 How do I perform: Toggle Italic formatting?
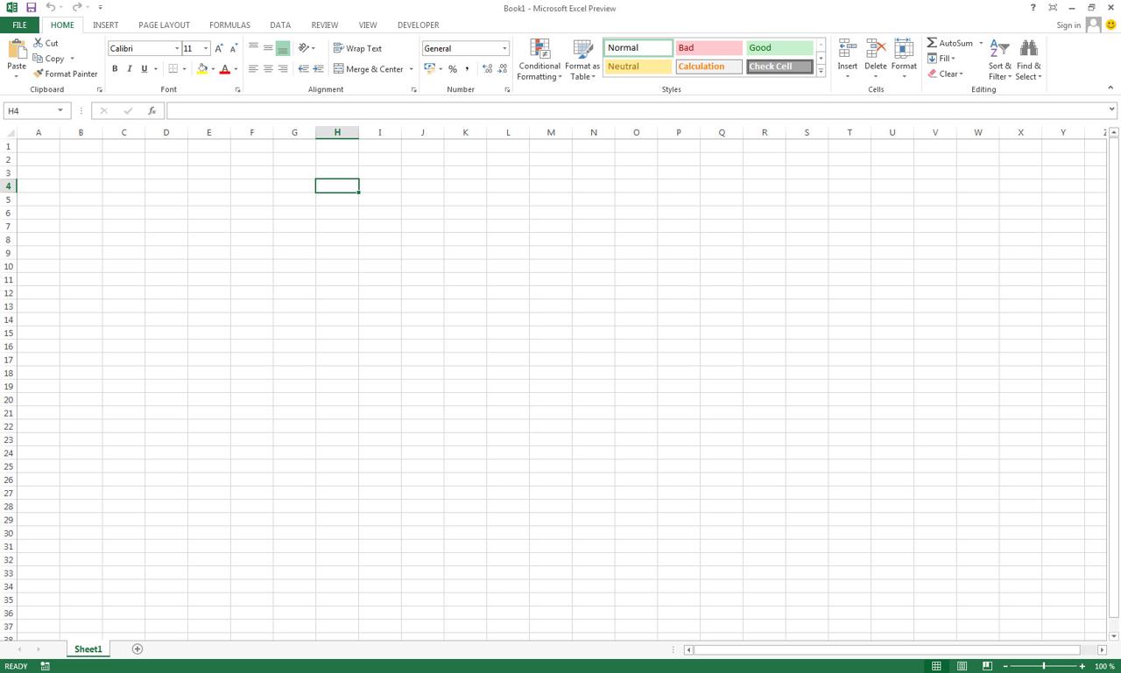pos(130,69)
